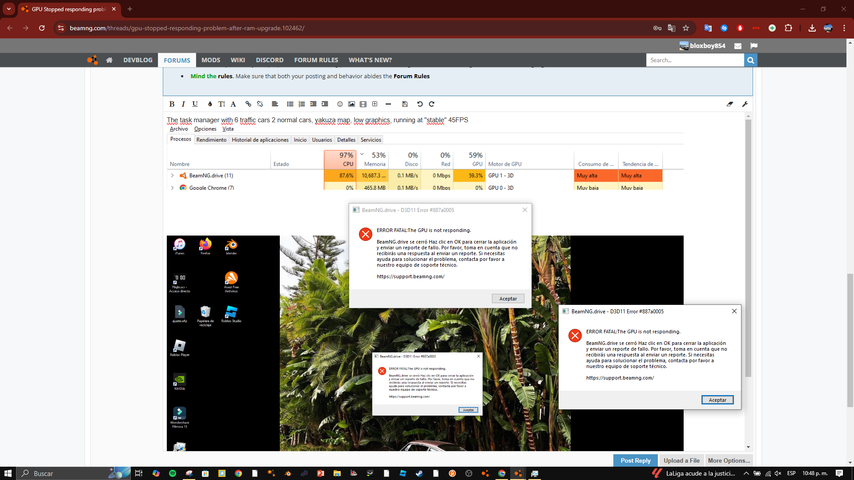Viewport: 854px width, 480px height.
Task: Outdent the text with the outdent icon
Action: click(x=313, y=104)
